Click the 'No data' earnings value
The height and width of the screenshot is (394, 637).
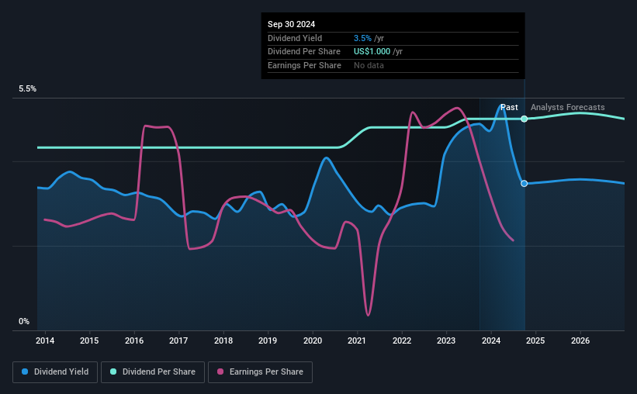[x=369, y=65]
